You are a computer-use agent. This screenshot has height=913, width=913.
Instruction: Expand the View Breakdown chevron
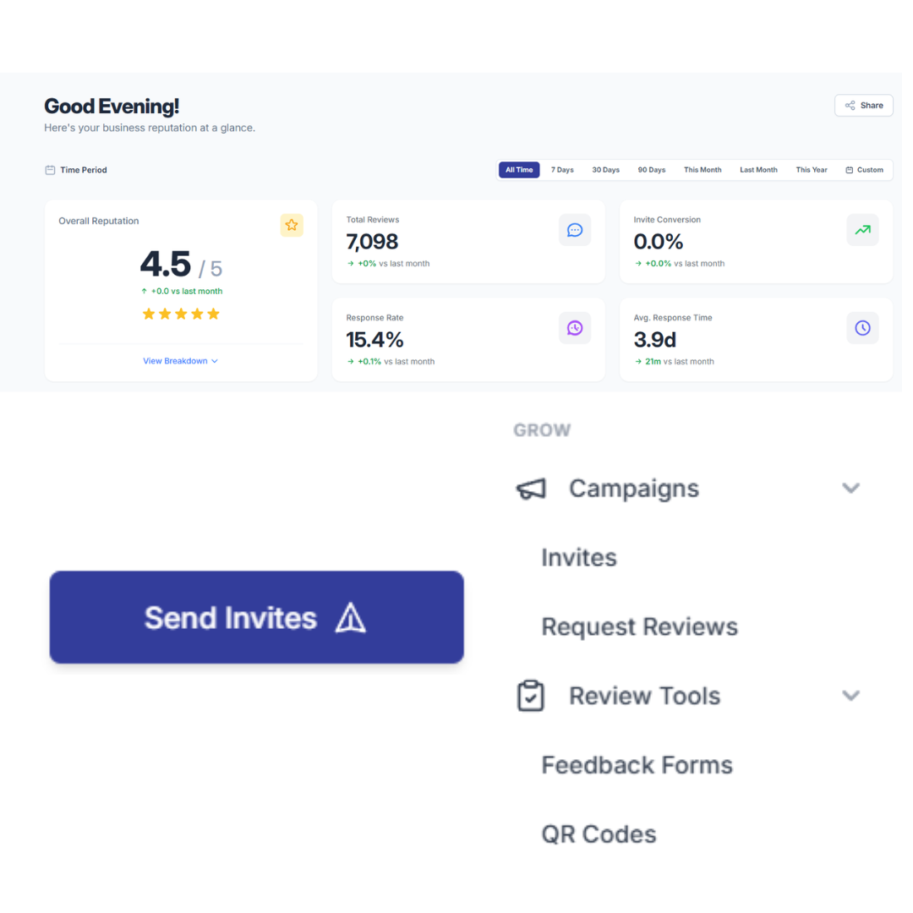(x=214, y=361)
